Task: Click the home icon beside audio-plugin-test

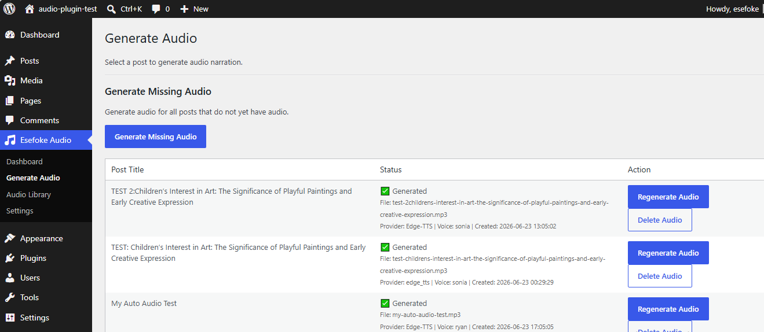Action: pyautogui.click(x=30, y=9)
